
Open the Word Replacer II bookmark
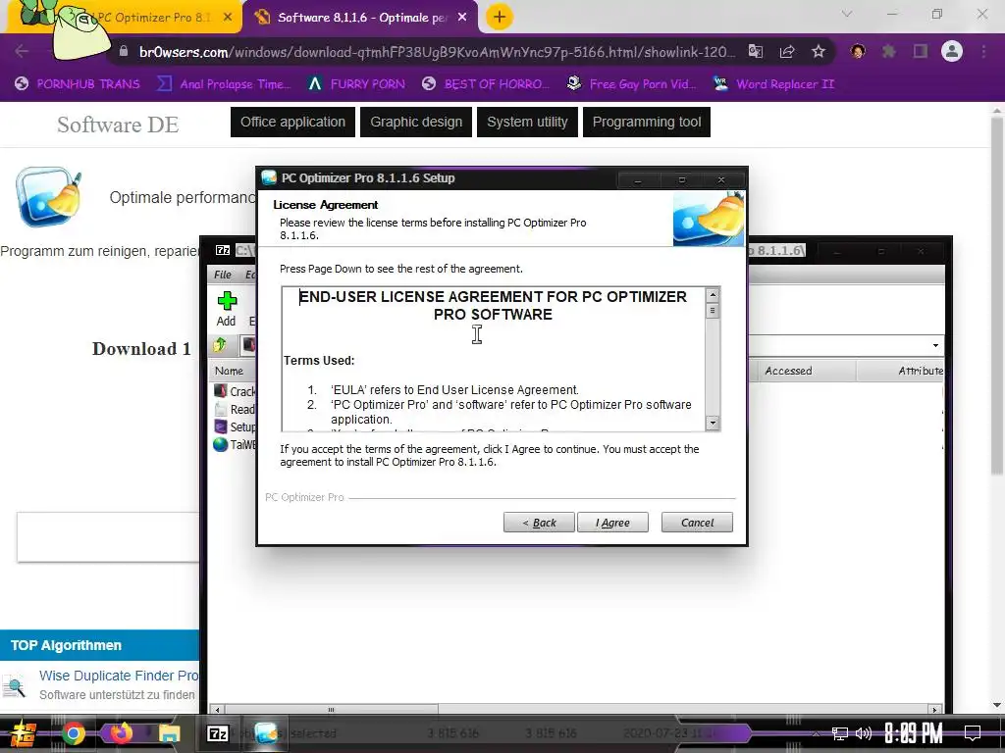click(774, 84)
